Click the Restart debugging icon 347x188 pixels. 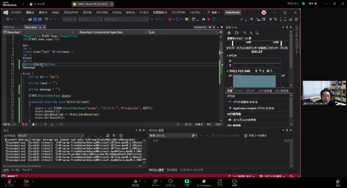tap(213, 19)
